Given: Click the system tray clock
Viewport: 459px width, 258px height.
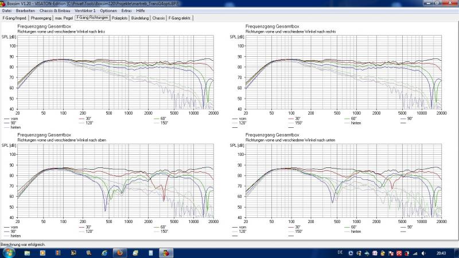Looking at the screenshot, I should 442,252.
